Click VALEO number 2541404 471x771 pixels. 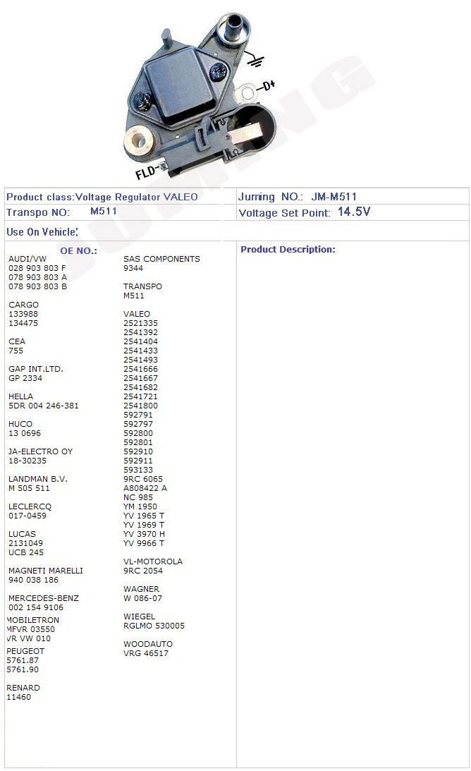pyautogui.click(x=140, y=341)
